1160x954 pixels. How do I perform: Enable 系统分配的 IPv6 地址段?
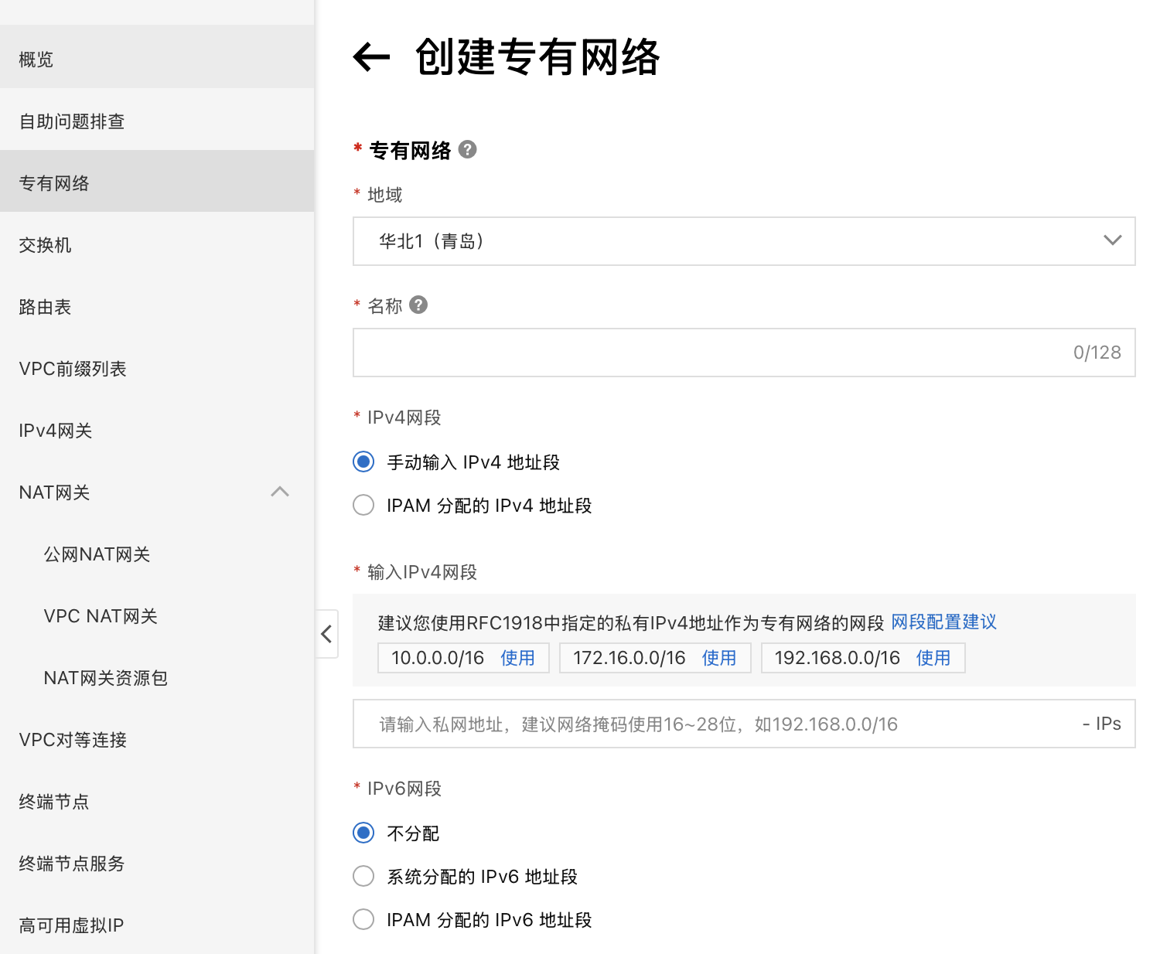point(363,875)
